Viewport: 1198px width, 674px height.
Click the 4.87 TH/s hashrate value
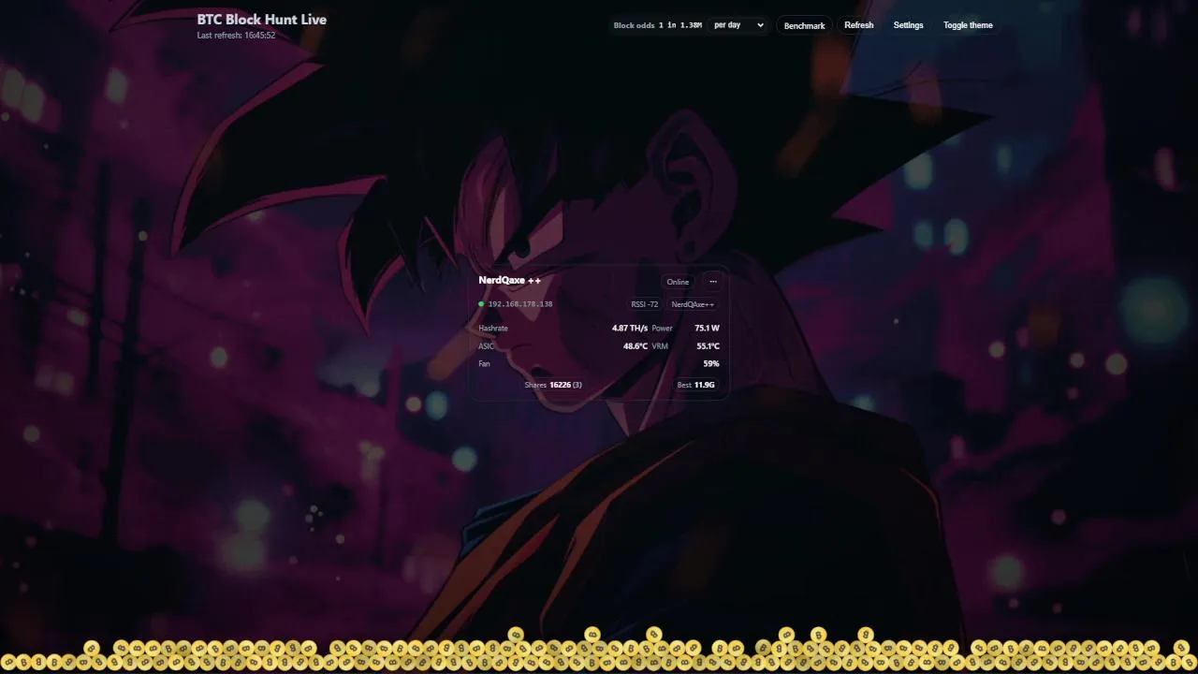click(x=630, y=329)
